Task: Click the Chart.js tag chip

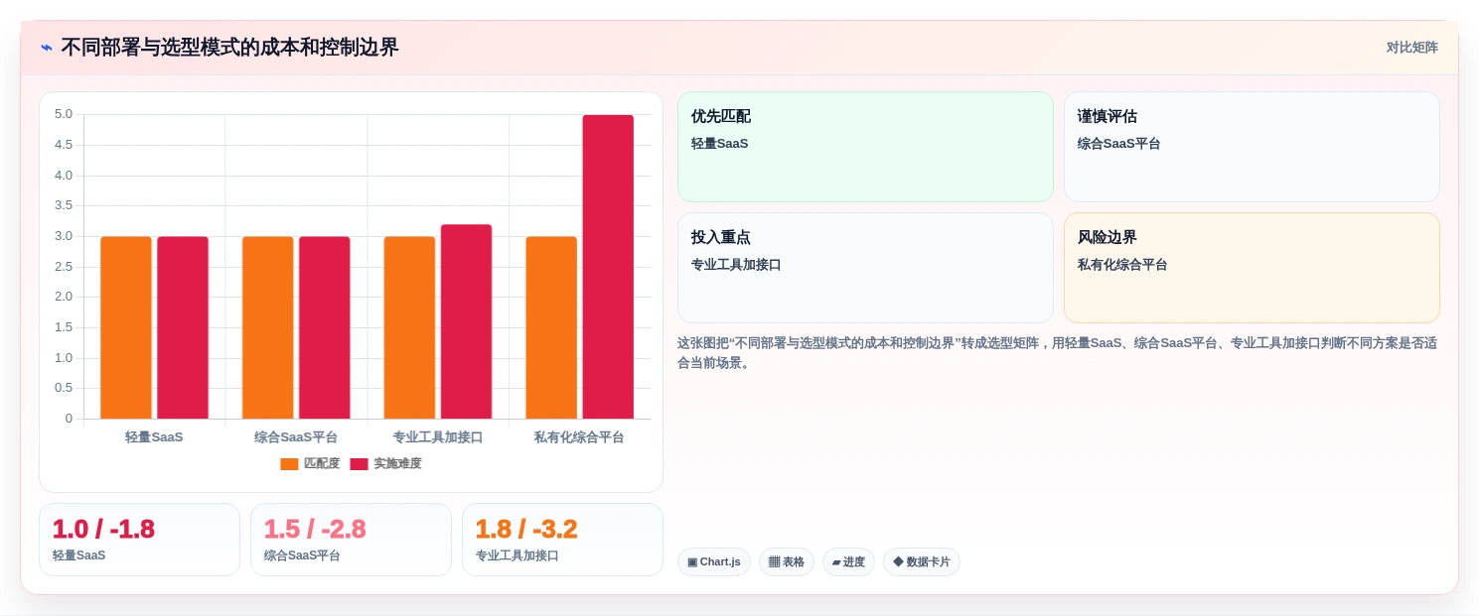Action: [x=714, y=561]
